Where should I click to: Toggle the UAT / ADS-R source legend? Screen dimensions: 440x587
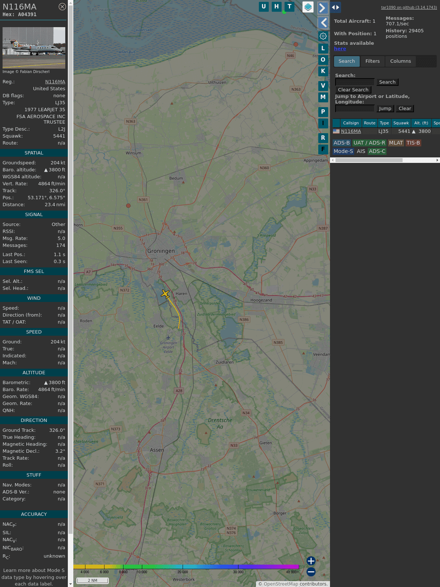(x=369, y=143)
